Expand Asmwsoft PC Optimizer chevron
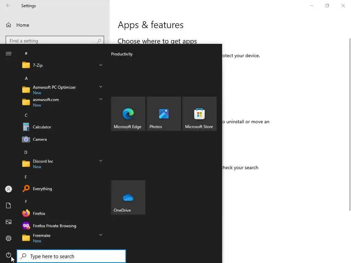This screenshot has width=351, height=263. [x=101, y=87]
